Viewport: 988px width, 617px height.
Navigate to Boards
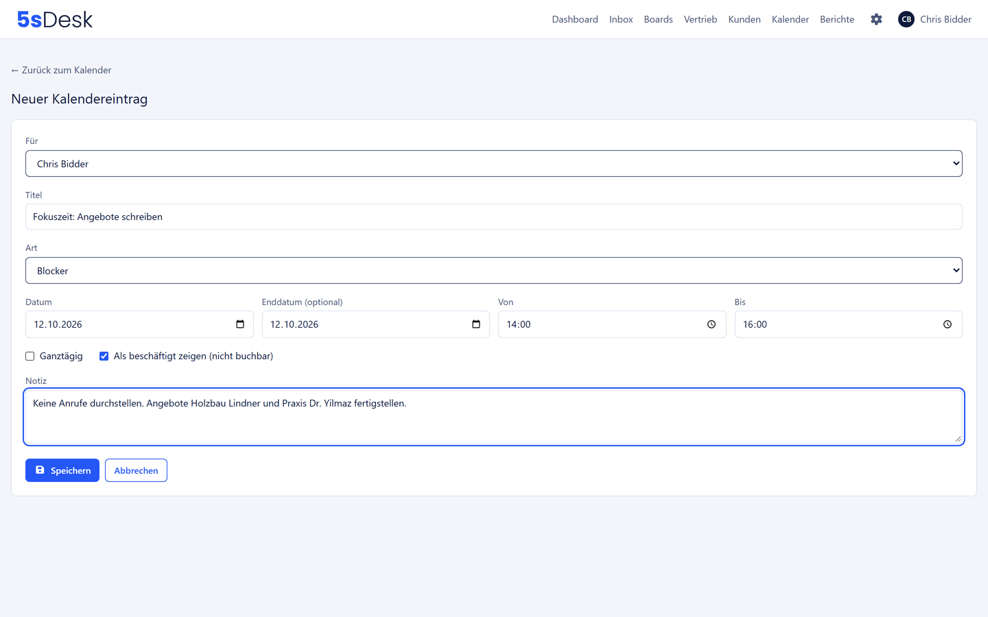tap(658, 19)
